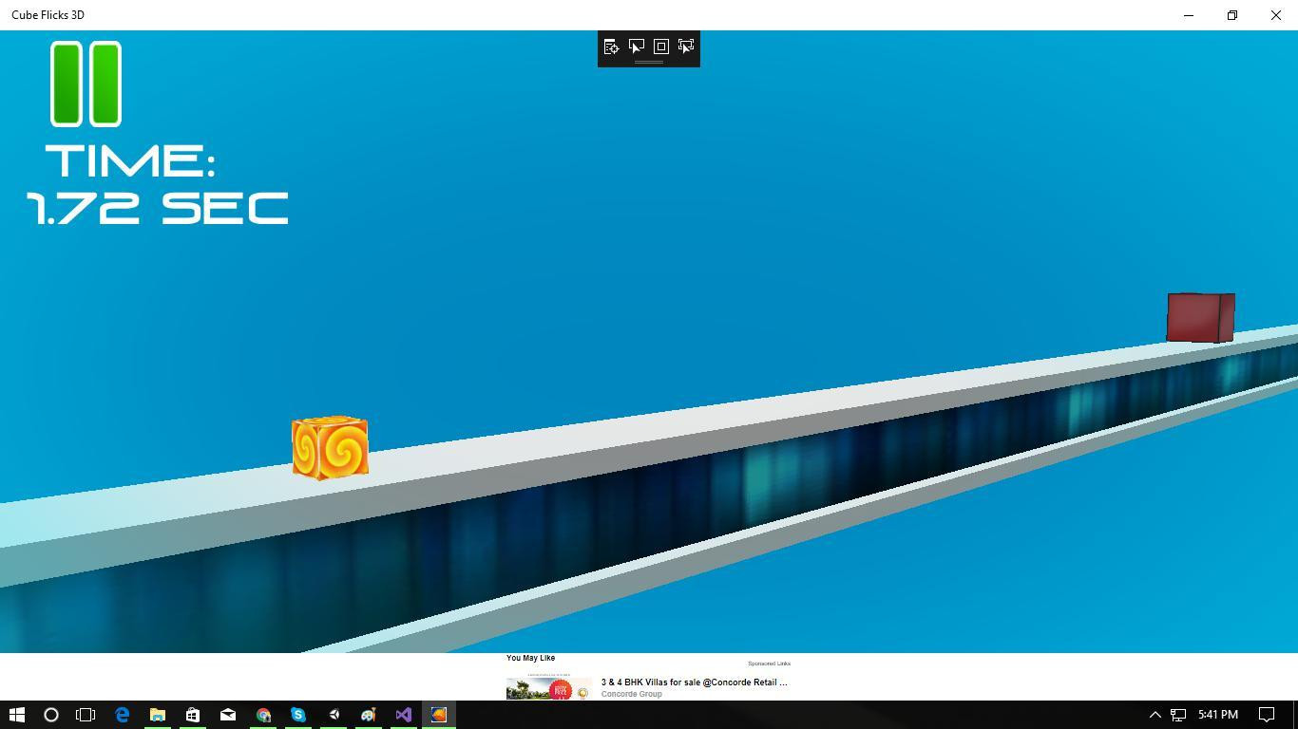Viewport: 1298px width, 729px height.
Task: Show hidden system tray icons
Action: 1155,715
